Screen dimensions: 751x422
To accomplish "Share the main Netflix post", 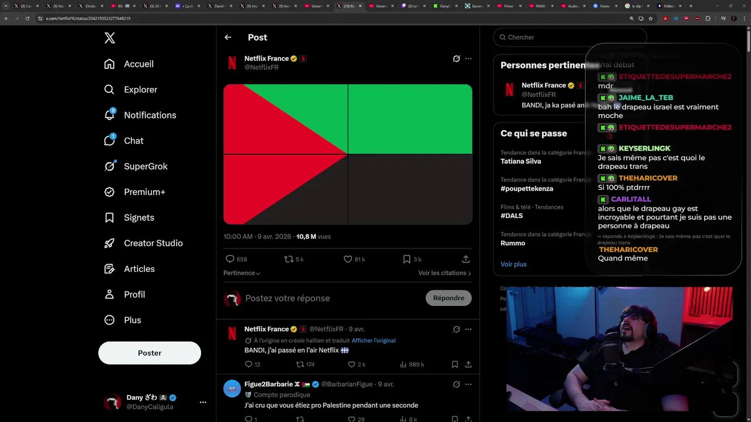I will [466, 259].
